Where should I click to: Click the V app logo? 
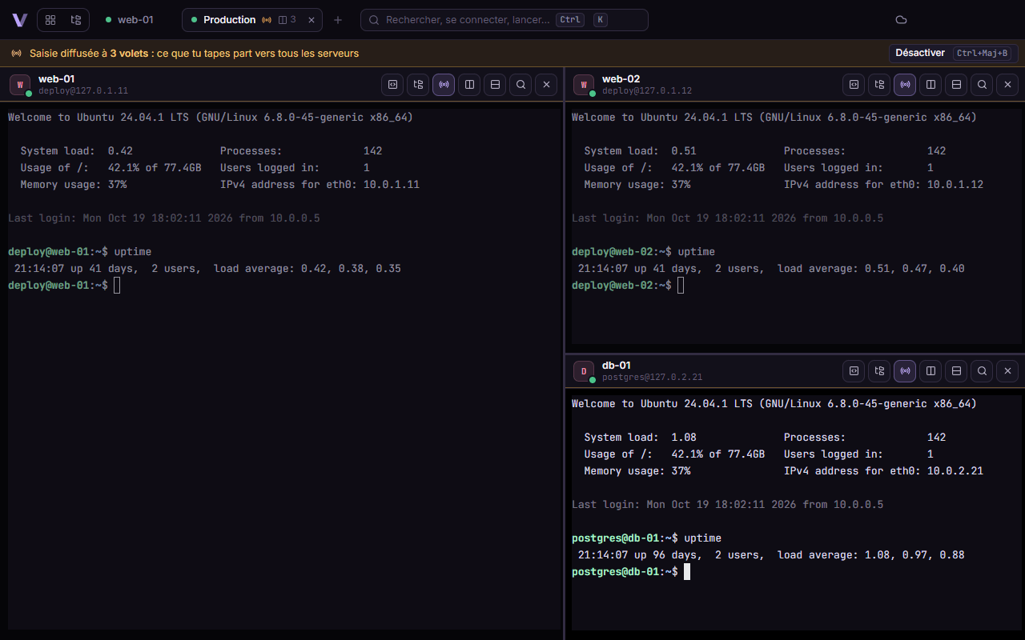(19, 20)
